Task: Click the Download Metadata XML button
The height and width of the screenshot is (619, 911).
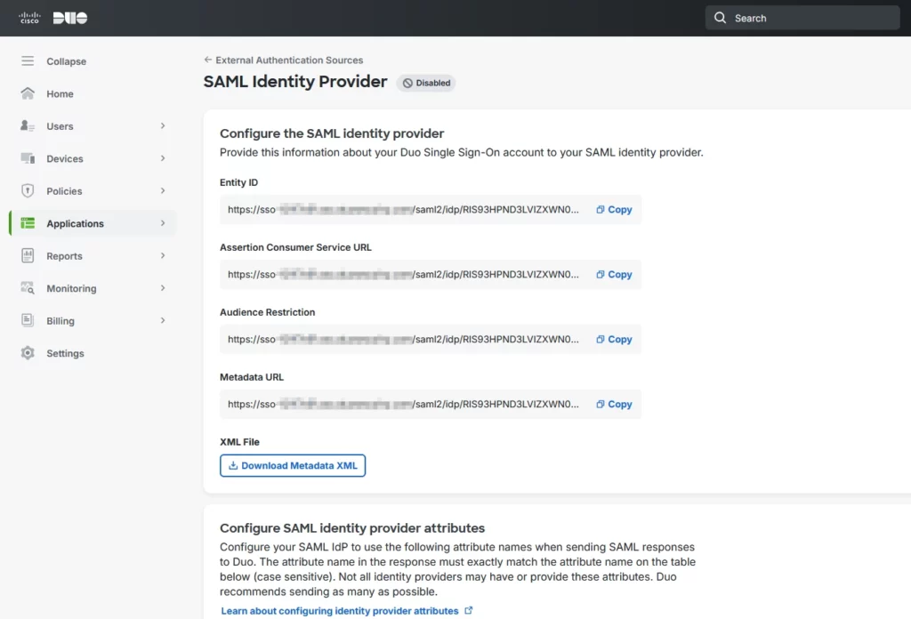Action: pyautogui.click(x=292, y=466)
